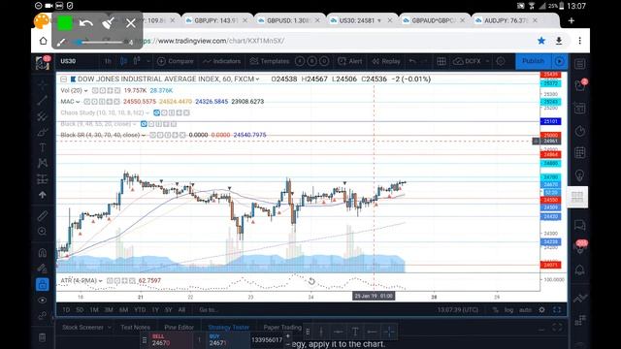Open the Indicators menu
The width and height of the screenshot is (621, 349).
(222, 61)
